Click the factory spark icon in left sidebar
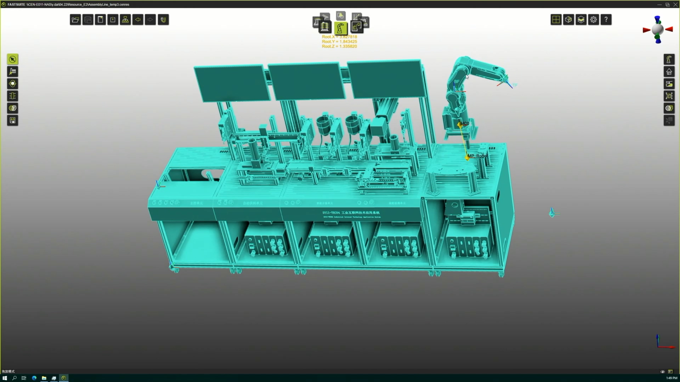 (13, 71)
